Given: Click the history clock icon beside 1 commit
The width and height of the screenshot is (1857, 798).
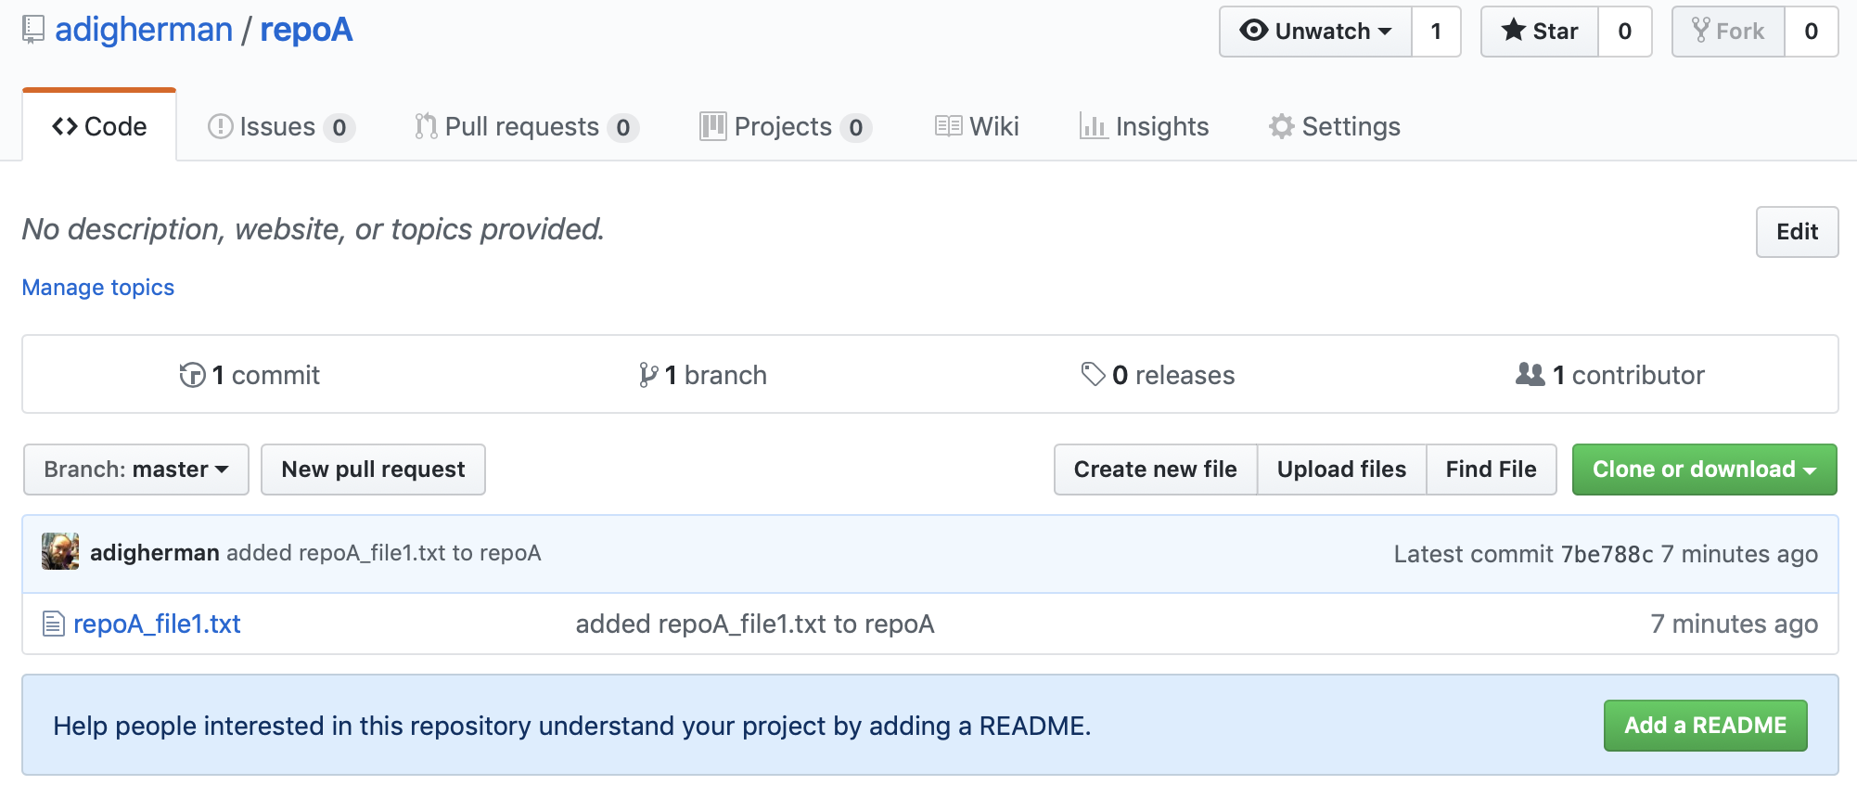Looking at the screenshot, I should (192, 375).
